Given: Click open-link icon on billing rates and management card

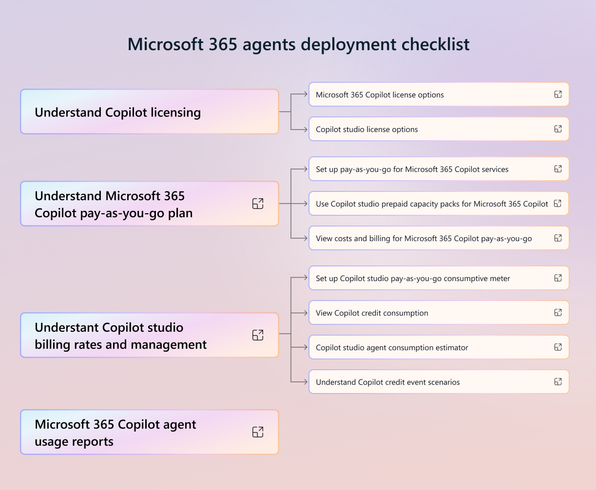Looking at the screenshot, I should [x=258, y=335].
